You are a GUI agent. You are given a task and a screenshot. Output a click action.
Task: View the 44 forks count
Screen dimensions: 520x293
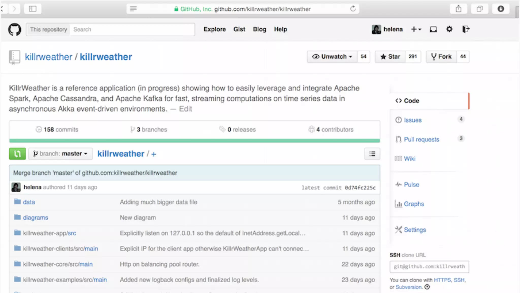pyautogui.click(x=463, y=56)
